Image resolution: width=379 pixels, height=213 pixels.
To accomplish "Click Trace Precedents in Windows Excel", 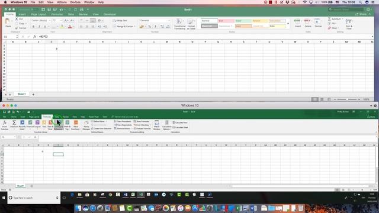I will [123, 121].
